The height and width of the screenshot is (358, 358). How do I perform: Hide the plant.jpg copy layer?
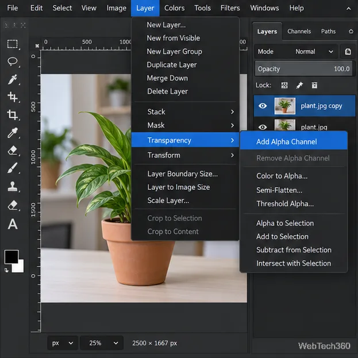point(263,106)
